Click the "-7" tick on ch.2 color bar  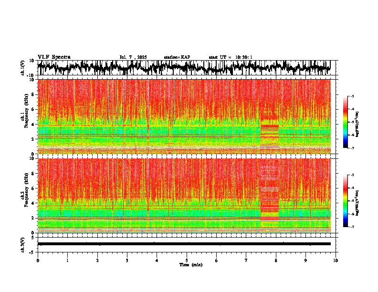pyautogui.click(x=352, y=227)
